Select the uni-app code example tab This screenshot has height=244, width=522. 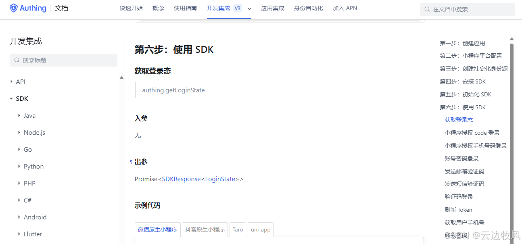260,229
